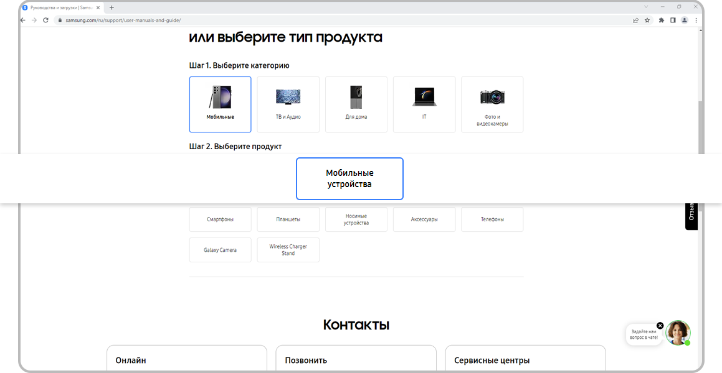Viewport: 722px width, 373px height.
Task: Select the Аксессуары product
Action: click(x=424, y=219)
